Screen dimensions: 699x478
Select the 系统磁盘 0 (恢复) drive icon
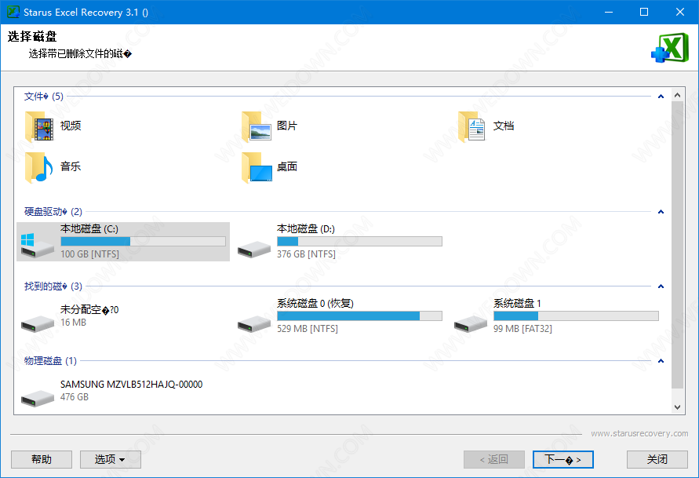[x=254, y=323]
